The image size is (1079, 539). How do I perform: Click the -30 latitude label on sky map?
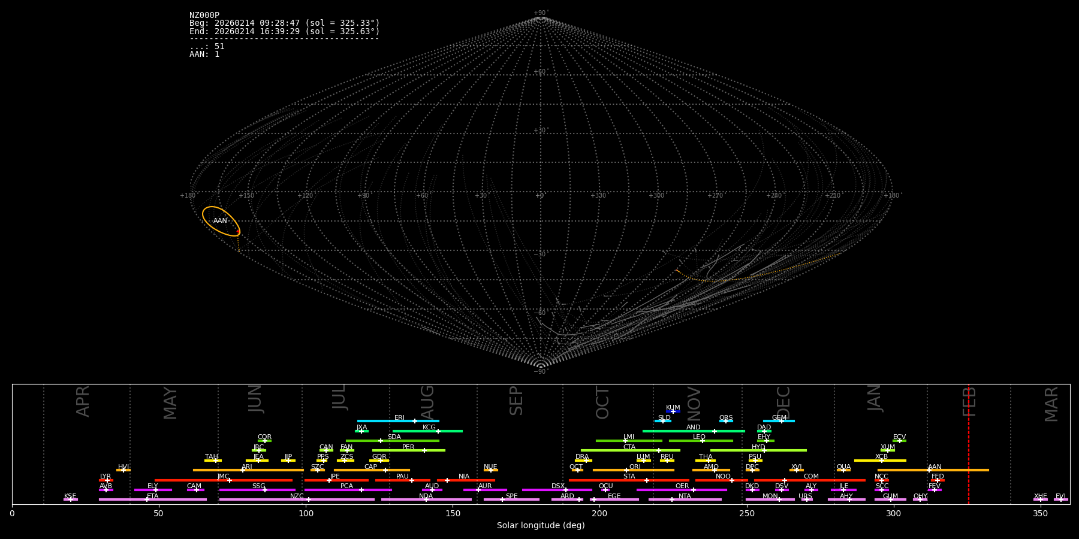click(x=540, y=255)
